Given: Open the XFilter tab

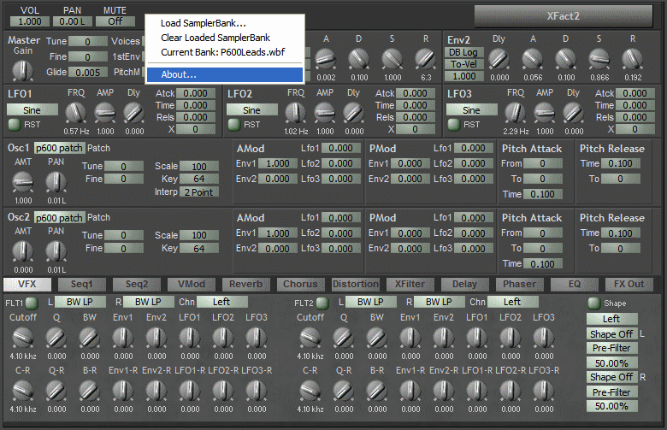Looking at the screenshot, I should (410, 284).
